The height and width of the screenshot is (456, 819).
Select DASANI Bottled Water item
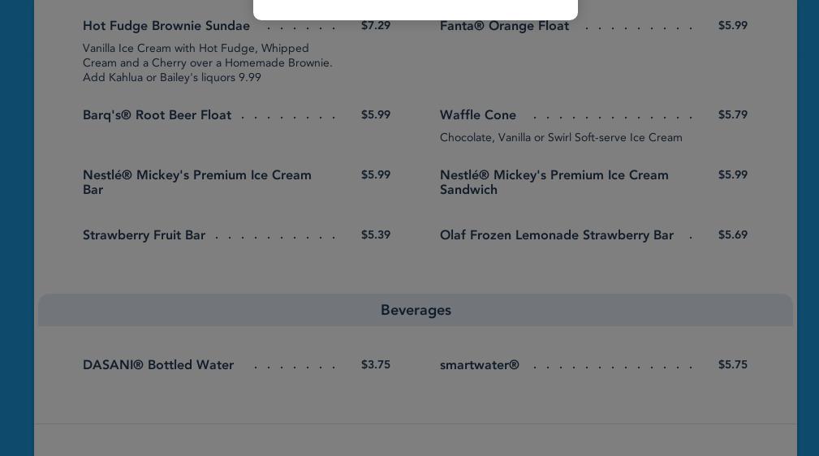[x=158, y=365]
